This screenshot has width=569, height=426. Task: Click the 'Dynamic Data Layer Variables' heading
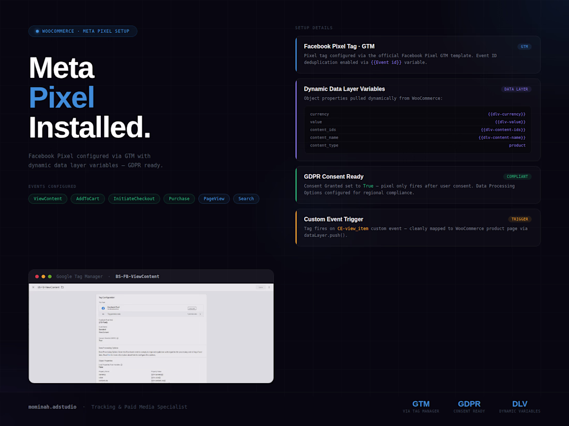coord(345,89)
